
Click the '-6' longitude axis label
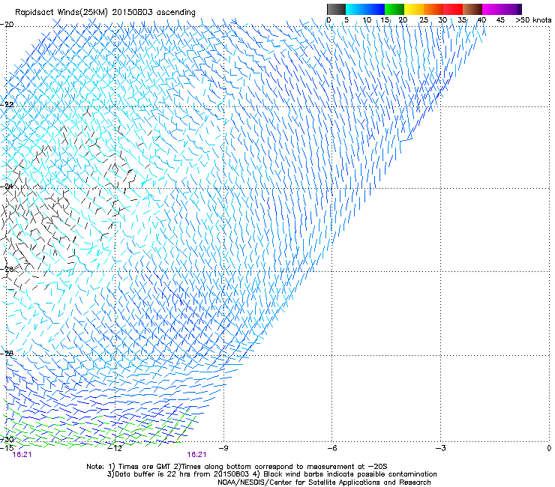coord(331,448)
